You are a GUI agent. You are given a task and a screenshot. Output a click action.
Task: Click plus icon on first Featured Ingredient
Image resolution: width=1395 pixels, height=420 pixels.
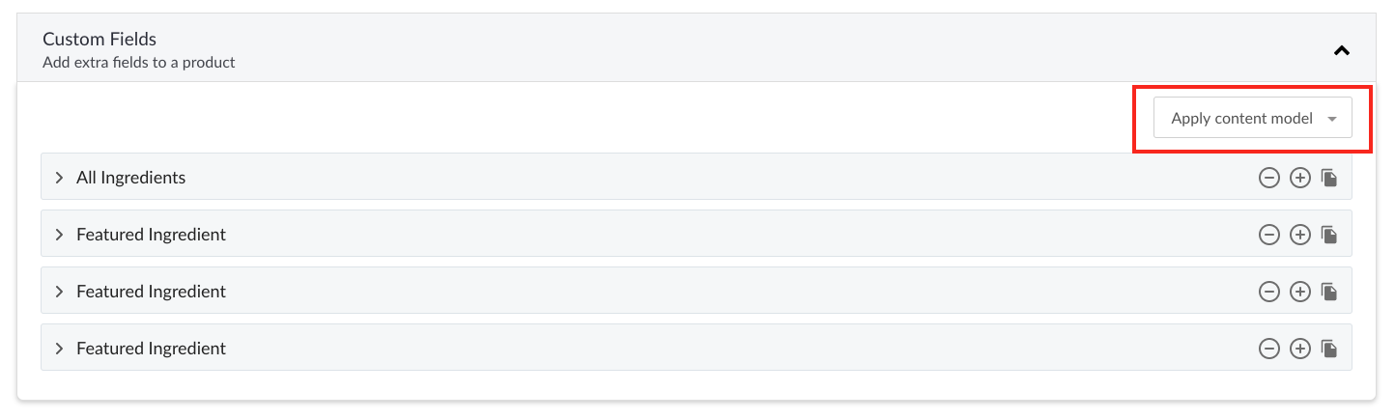point(1300,235)
